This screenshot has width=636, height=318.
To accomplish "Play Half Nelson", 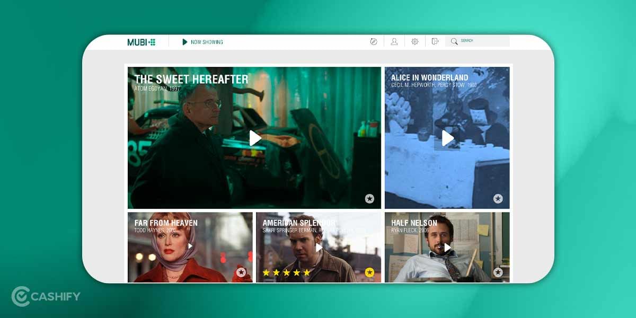I will tap(447, 248).
